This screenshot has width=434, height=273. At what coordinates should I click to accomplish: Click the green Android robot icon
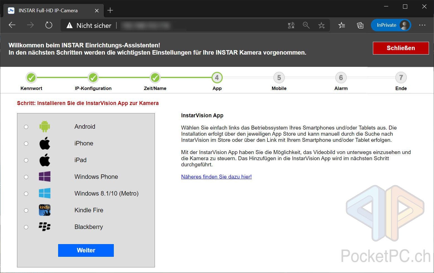click(45, 126)
